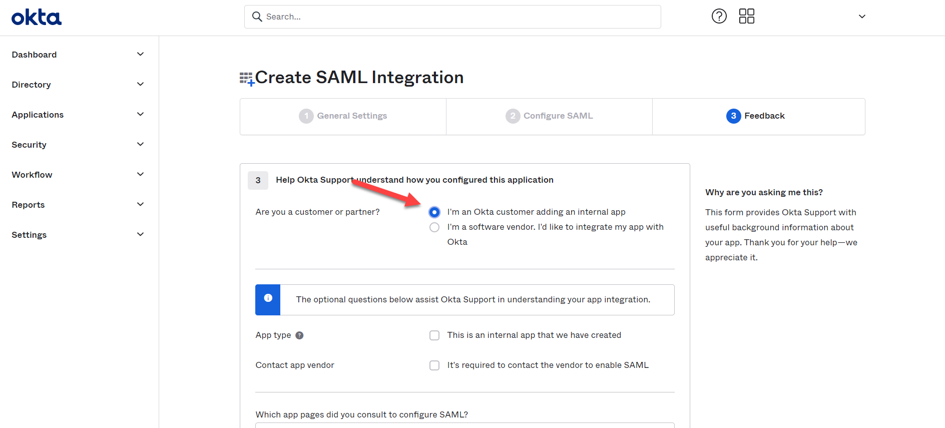Click the Okta logo
The image size is (945, 428).
(37, 17)
